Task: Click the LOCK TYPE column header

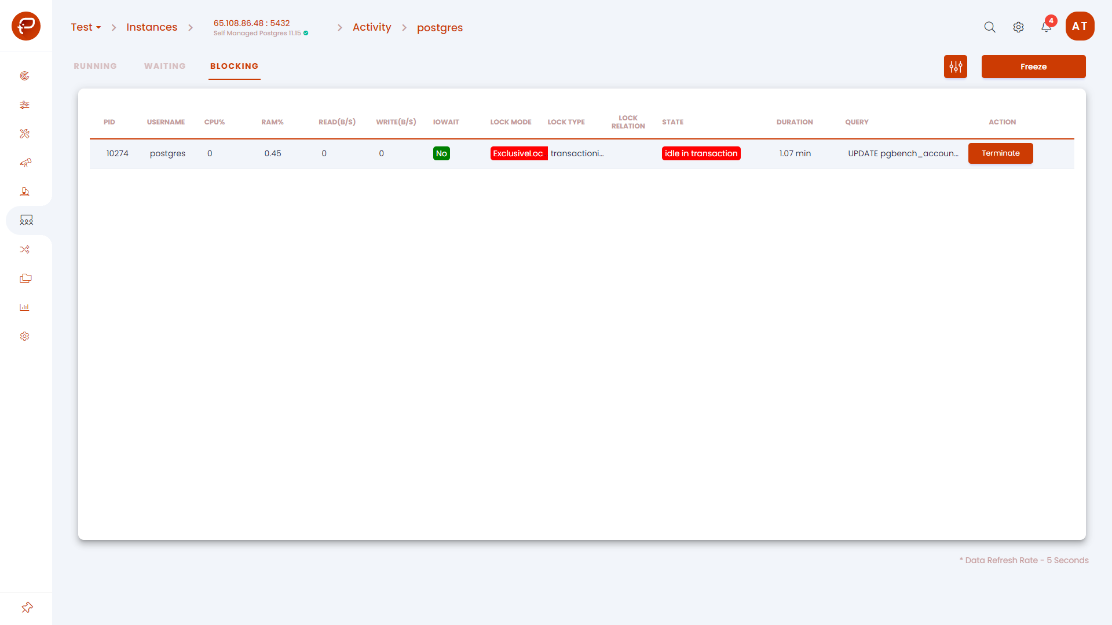Action: [566, 122]
